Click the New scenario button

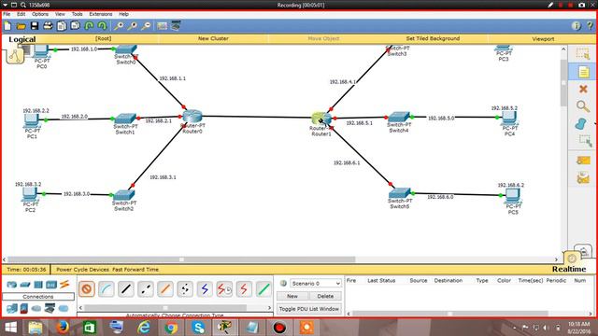pos(292,296)
